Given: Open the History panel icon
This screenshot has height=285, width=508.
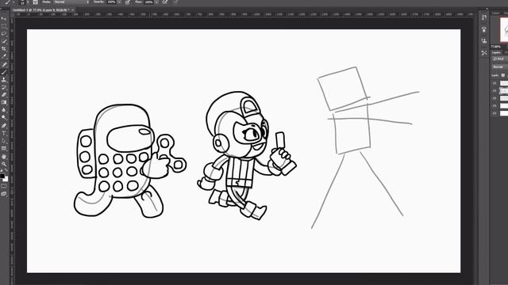Looking at the screenshot, I should click(484, 17).
